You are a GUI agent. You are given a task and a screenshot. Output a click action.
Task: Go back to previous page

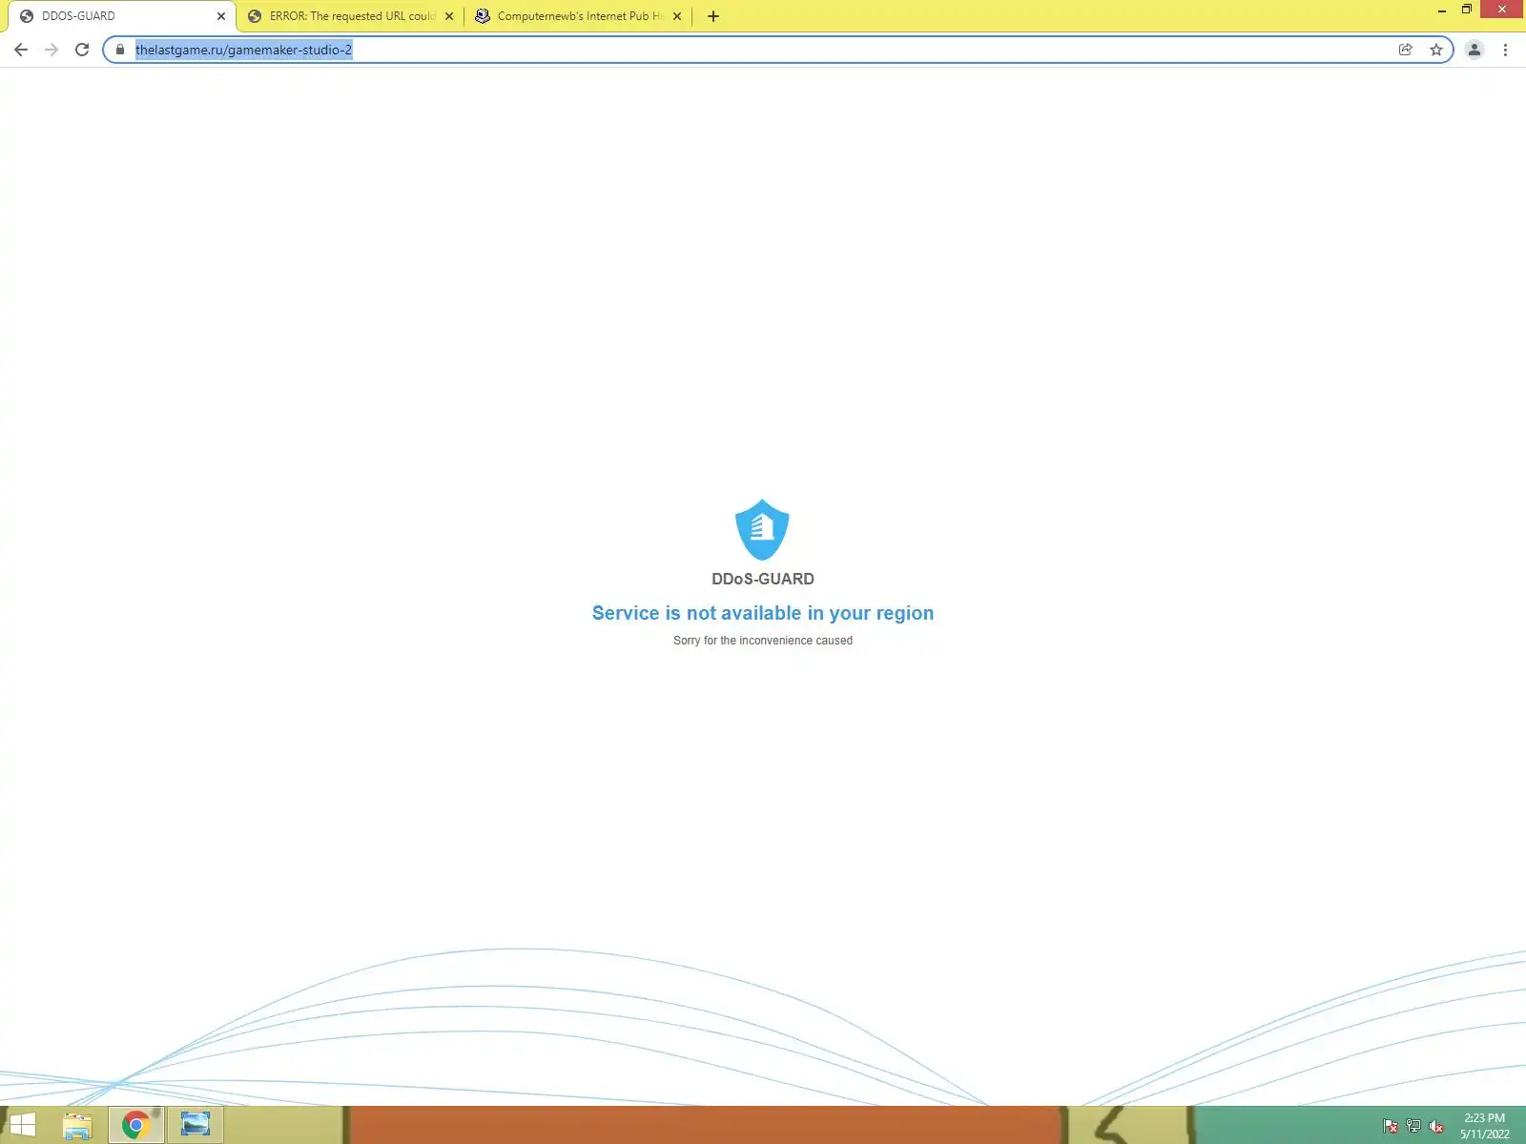point(21,50)
